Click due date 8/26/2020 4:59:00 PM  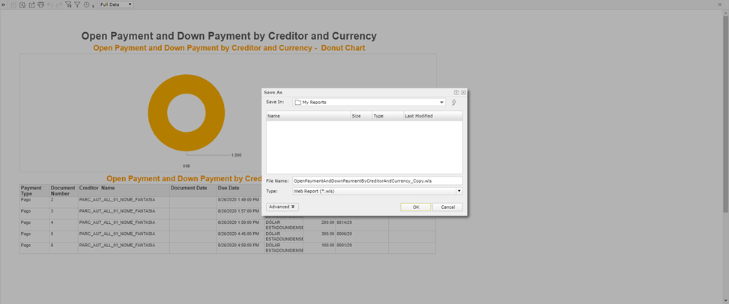point(238,245)
